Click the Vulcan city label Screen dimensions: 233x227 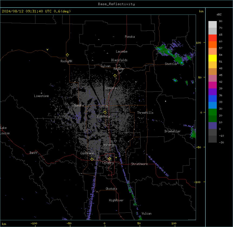click(147, 214)
